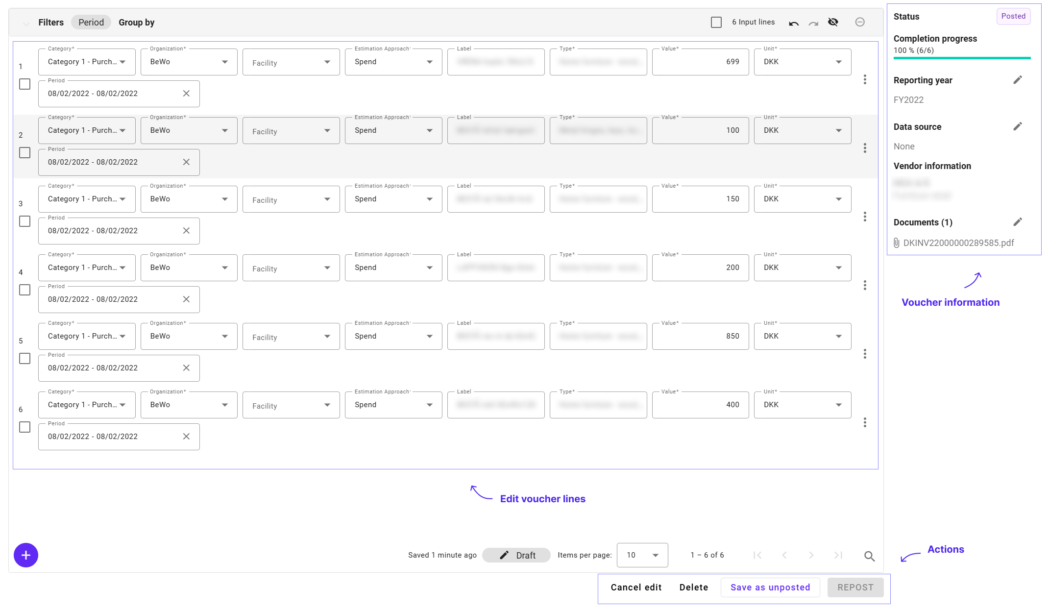Clear the period date on line 2

coord(186,162)
